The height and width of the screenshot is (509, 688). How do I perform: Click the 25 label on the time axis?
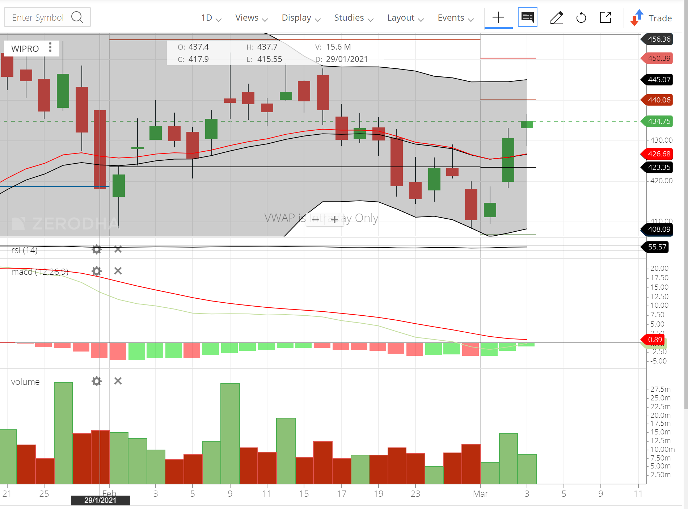click(44, 494)
